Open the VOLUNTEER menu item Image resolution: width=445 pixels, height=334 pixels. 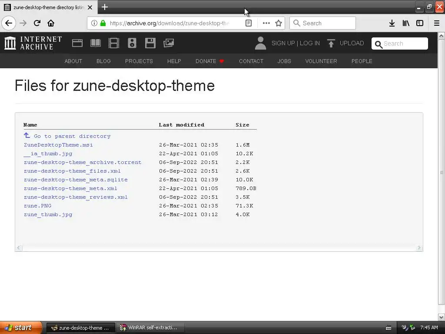coord(321,61)
